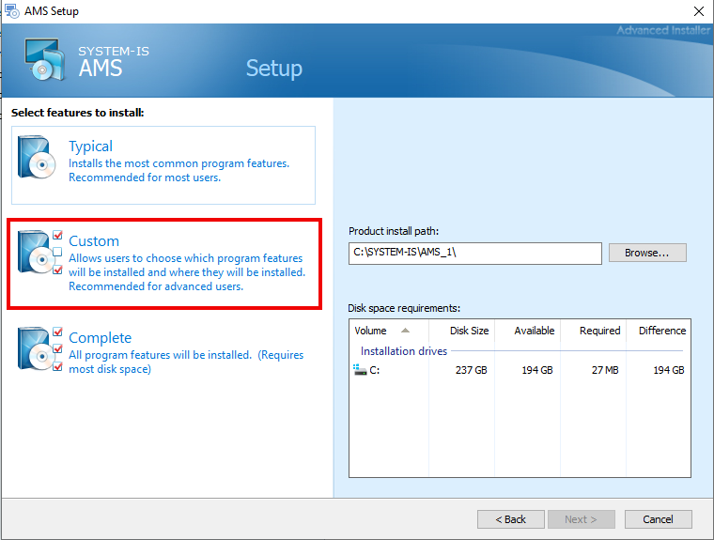Sort by the Volume column header
714x540 pixels.
(x=389, y=331)
